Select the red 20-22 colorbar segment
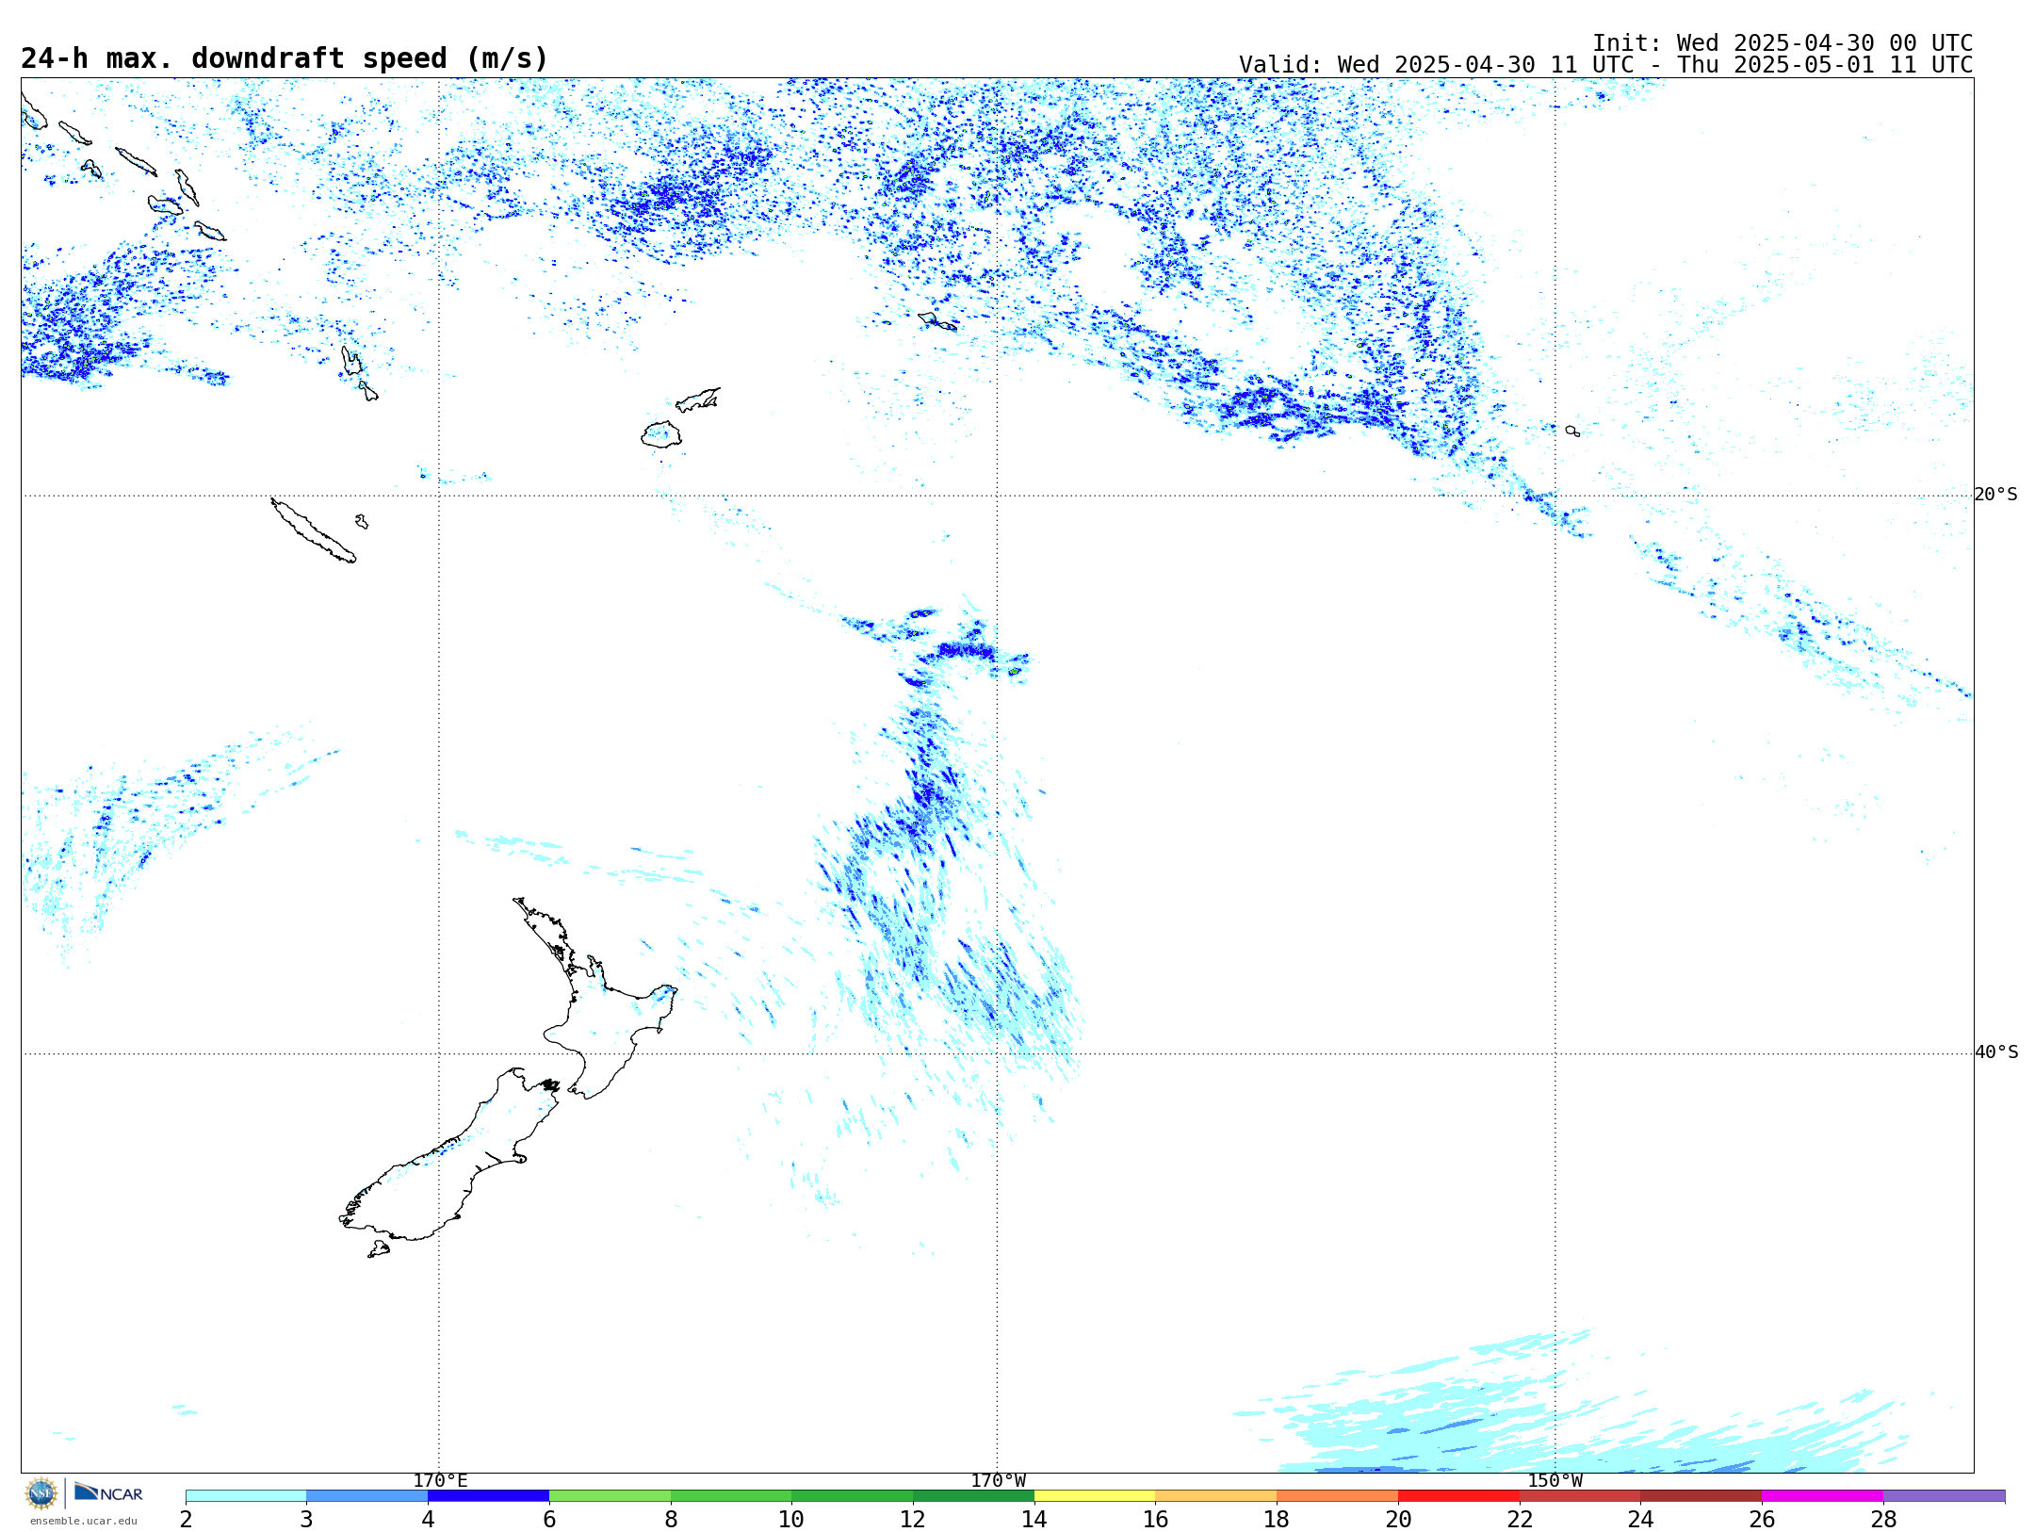The width and height of the screenshot is (2035, 1532). (x=1458, y=1495)
